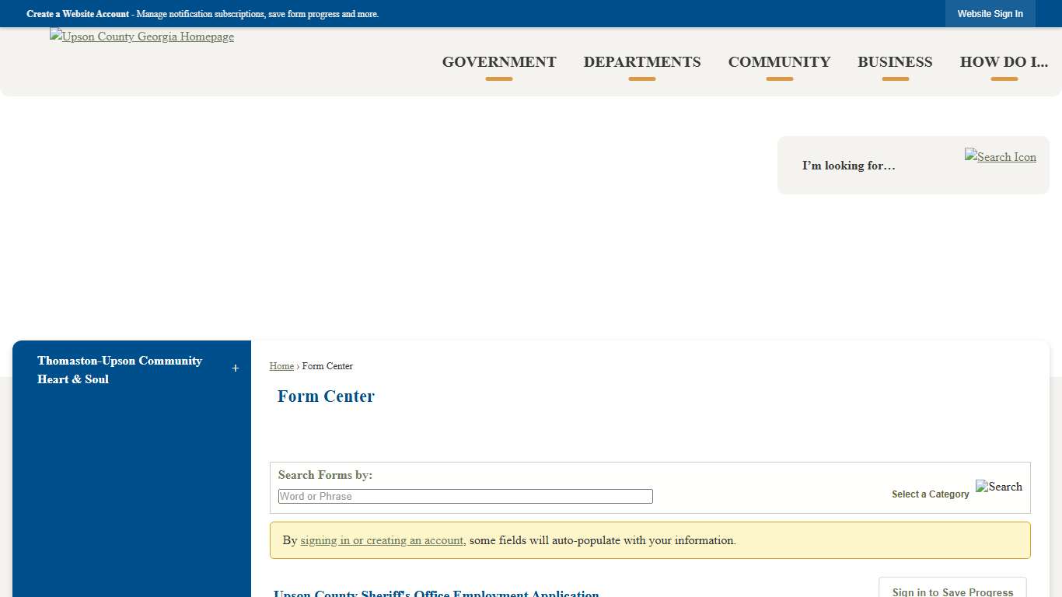The height and width of the screenshot is (597, 1062).
Task: Click the Search icon next to Select a Category
Action: (x=998, y=487)
